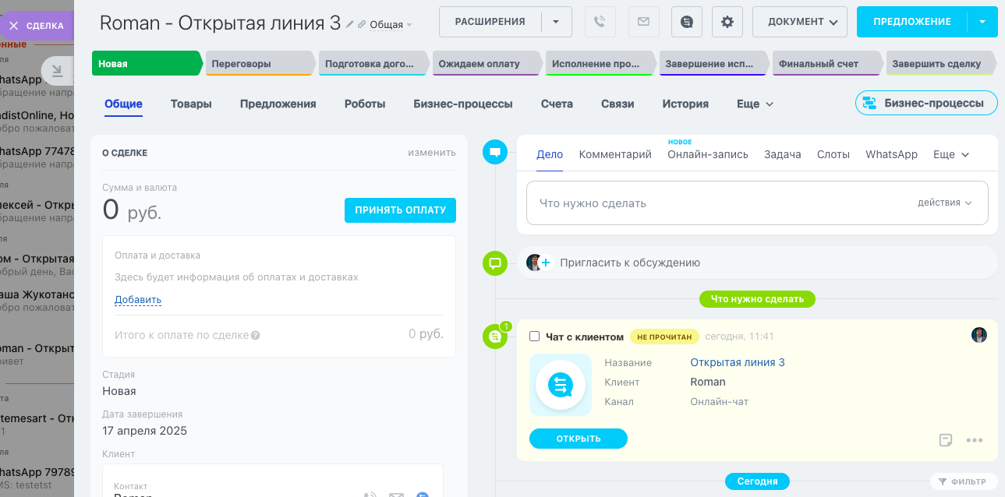Click the date 17 апреля 2025
1005x497 pixels.
[145, 431]
